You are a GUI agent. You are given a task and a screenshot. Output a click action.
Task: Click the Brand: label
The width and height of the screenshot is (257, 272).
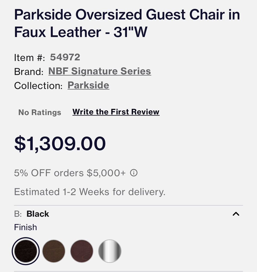[x=29, y=71]
